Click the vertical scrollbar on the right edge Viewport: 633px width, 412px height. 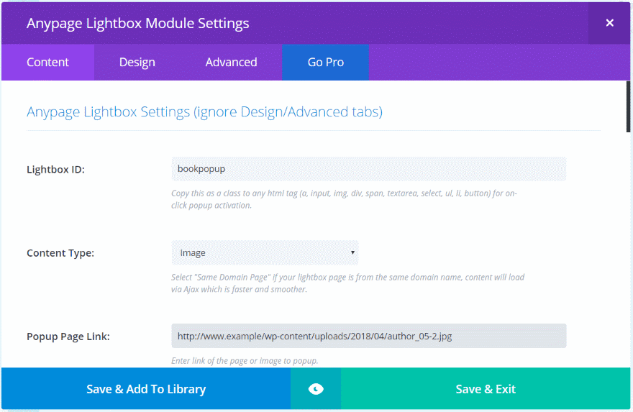629,108
